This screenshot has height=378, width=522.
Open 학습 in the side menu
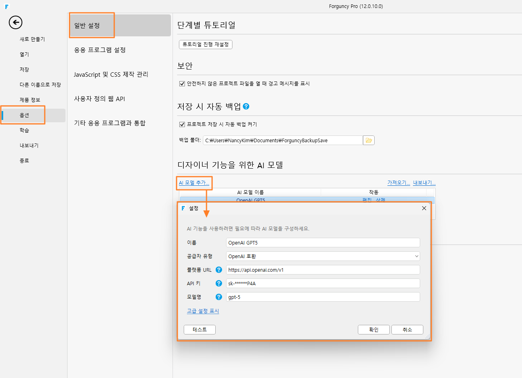(24, 130)
